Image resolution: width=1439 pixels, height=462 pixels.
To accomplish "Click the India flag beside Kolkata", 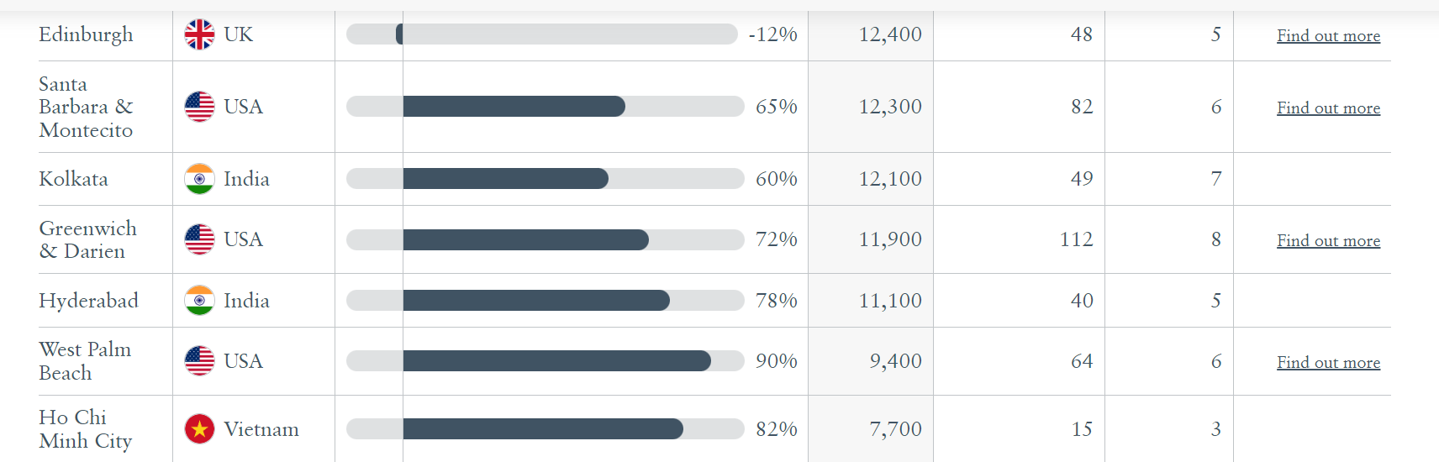I will click(x=199, y=179).
